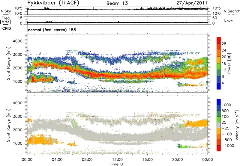Select the 'normal (fast stereo) 153' text

click(x=52, y=30)
